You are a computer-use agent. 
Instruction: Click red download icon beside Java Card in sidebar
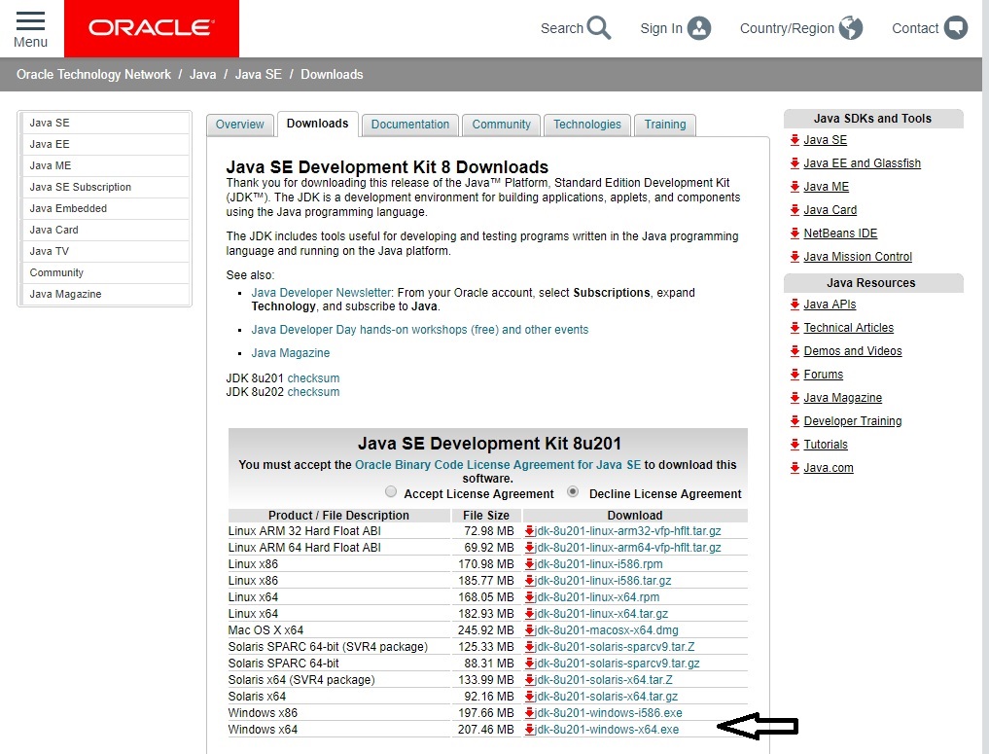(x=795, y=210)
